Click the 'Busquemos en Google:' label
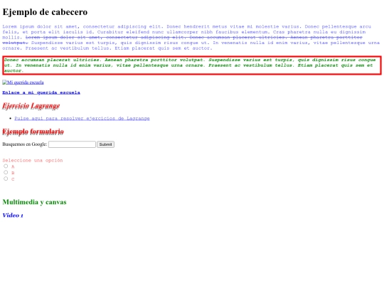384x288 pixels. pos(25,144)
